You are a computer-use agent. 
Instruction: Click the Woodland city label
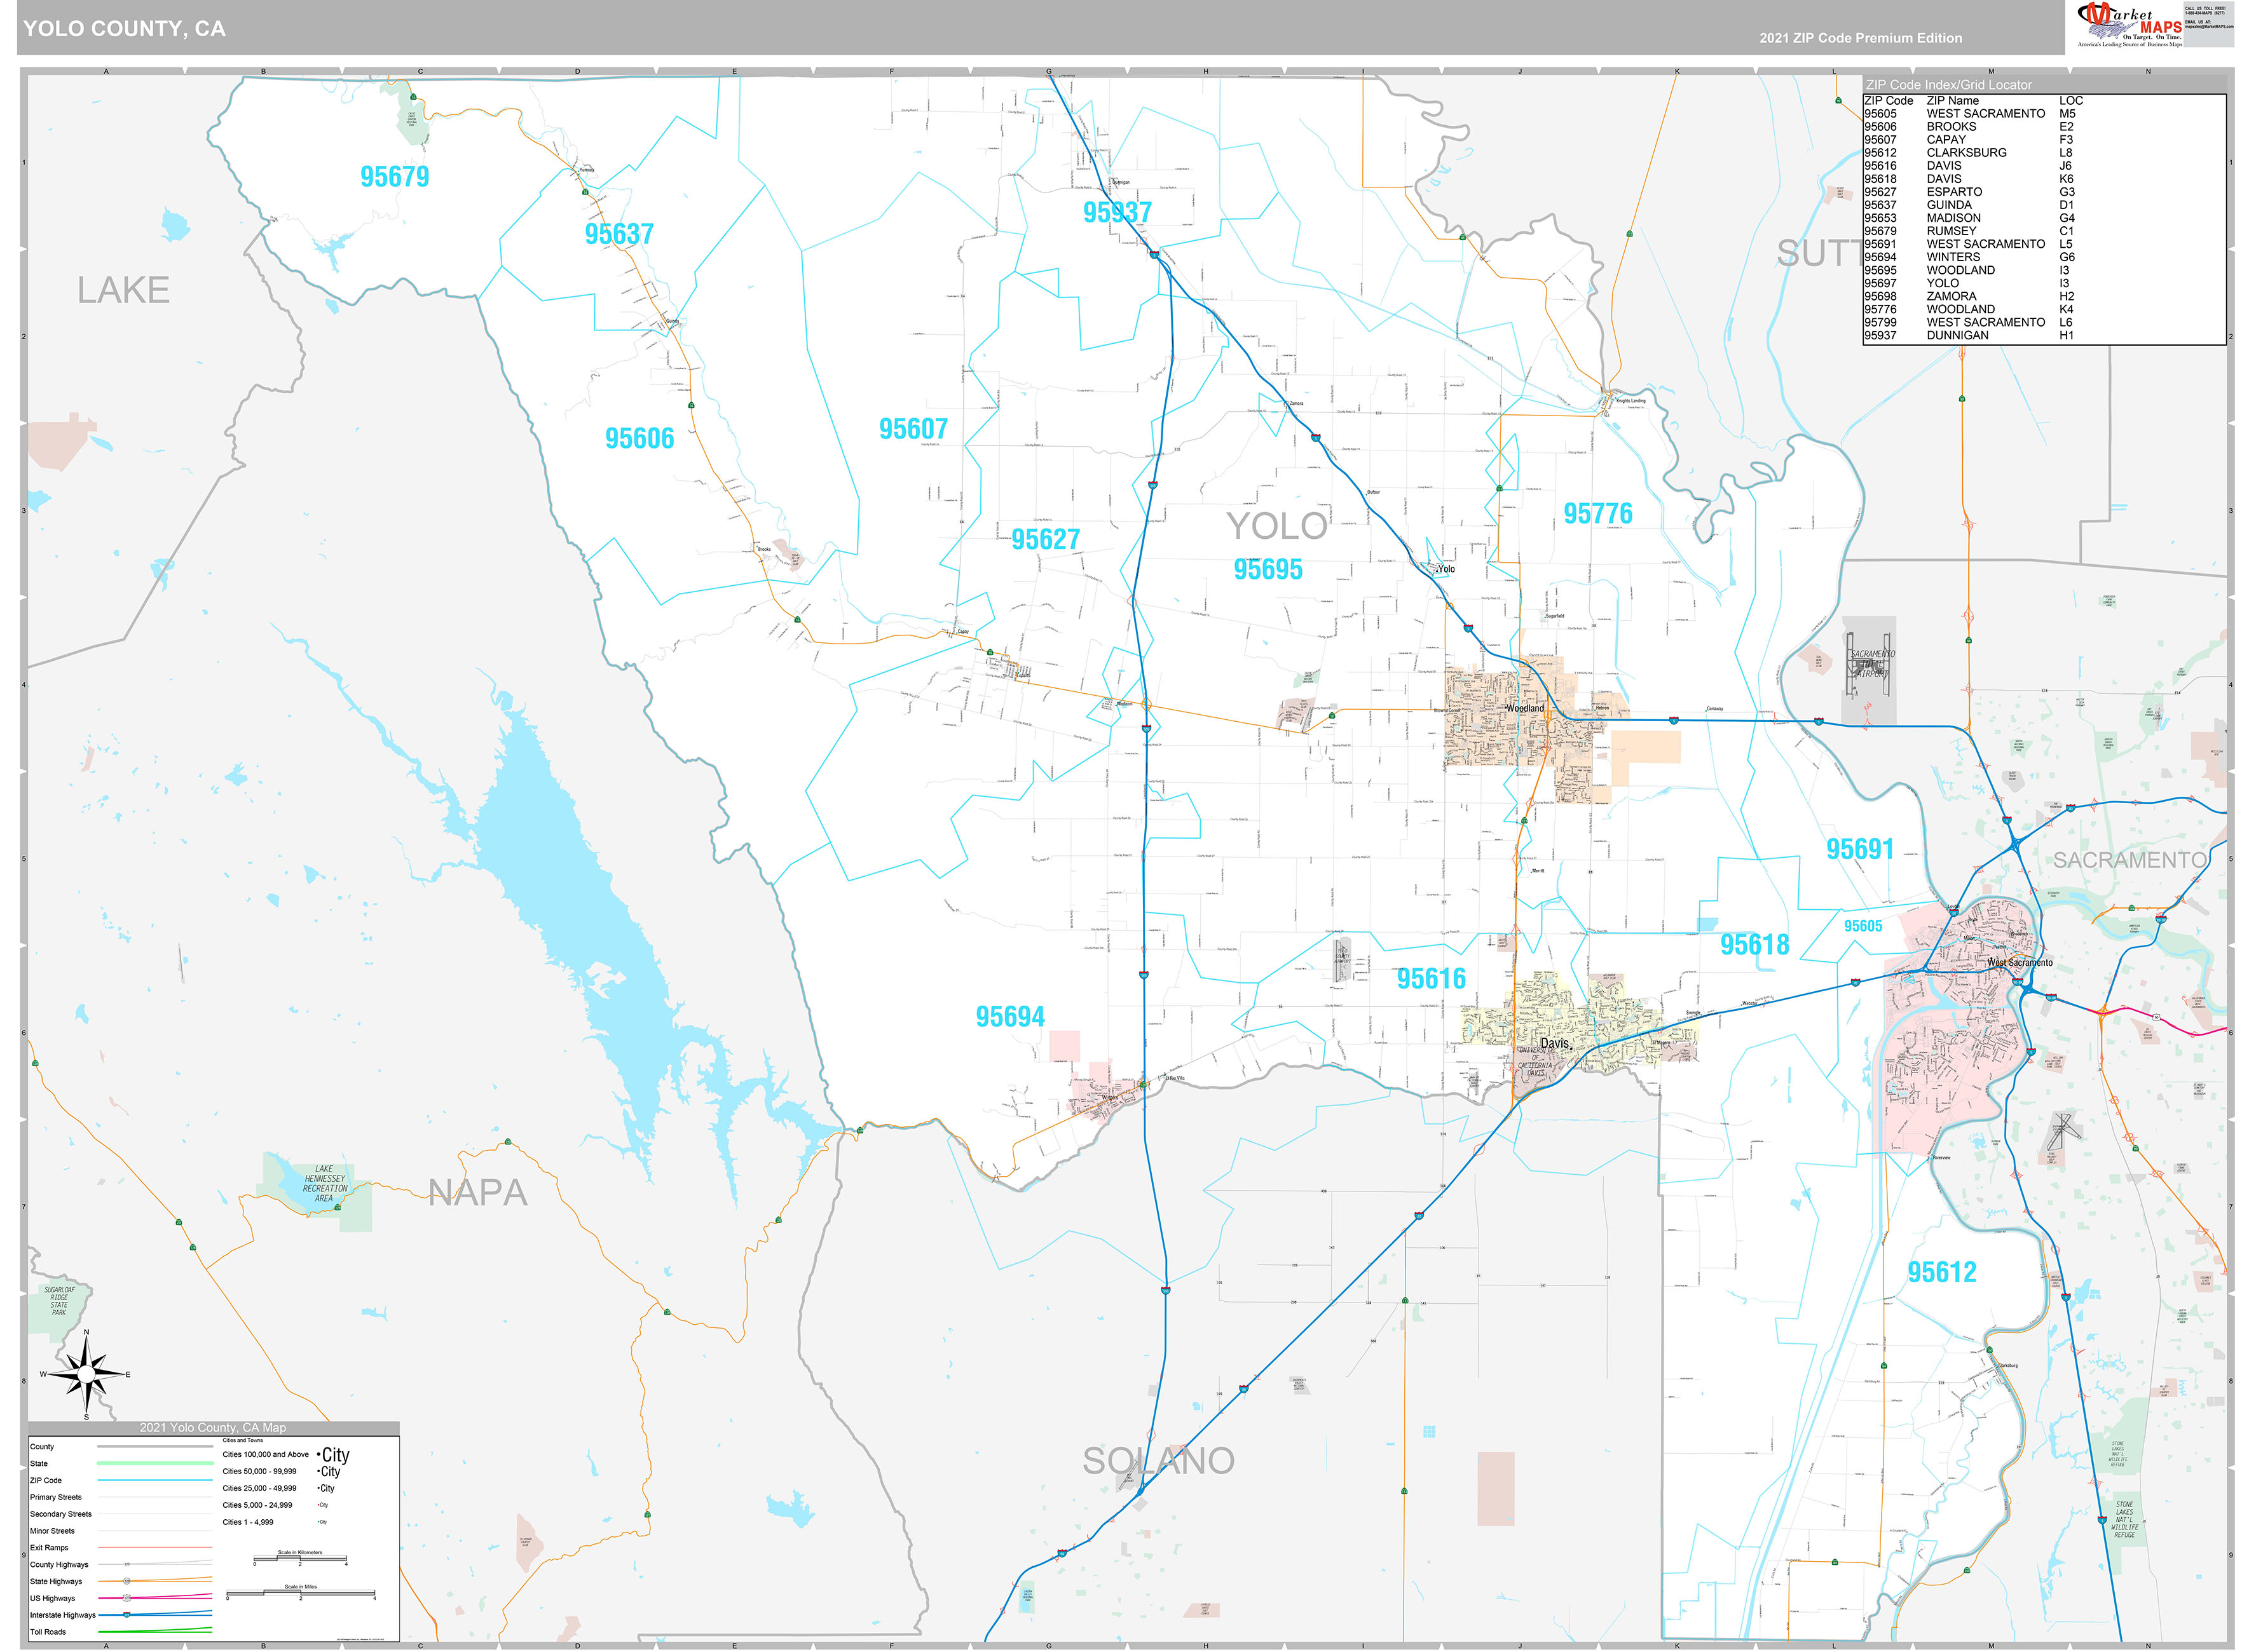click(1525, 708)
